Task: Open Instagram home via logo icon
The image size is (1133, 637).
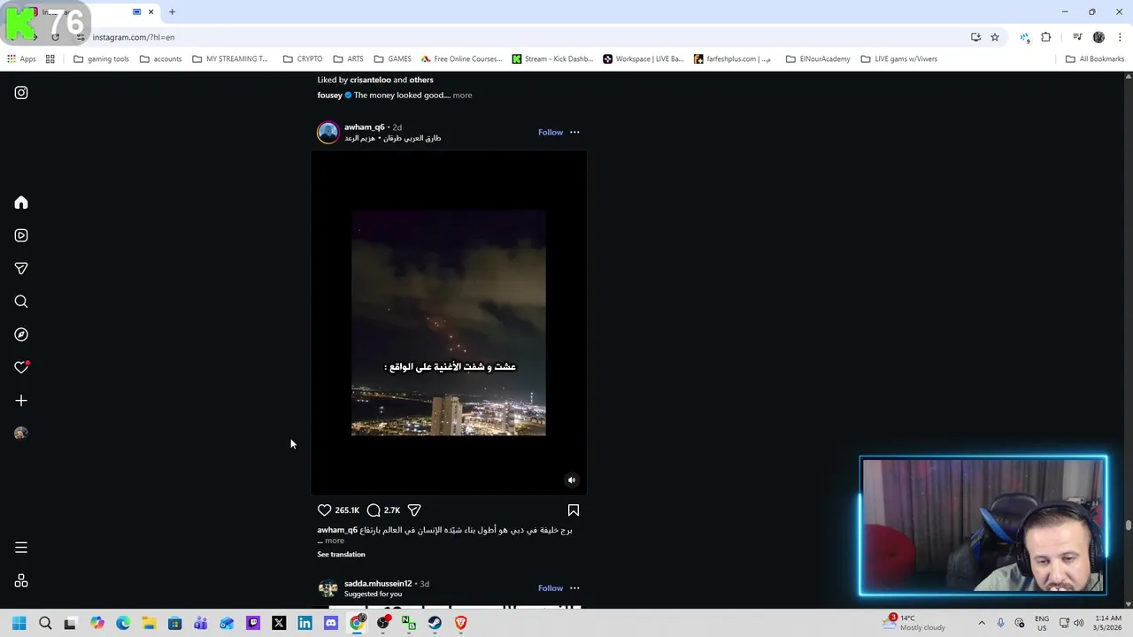Action: pyautogui.click(x=21, y=93)
